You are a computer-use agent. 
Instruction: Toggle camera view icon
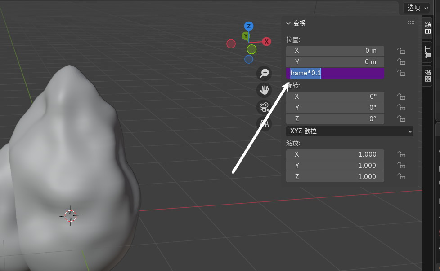(264, 107)
